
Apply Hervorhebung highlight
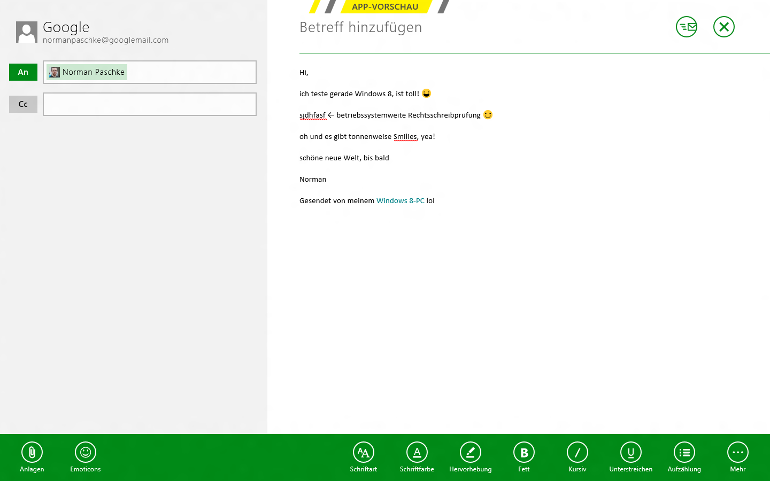click(471, 457)
